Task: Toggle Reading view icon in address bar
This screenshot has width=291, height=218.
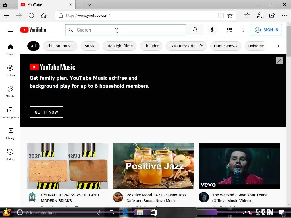Action: 221,15
